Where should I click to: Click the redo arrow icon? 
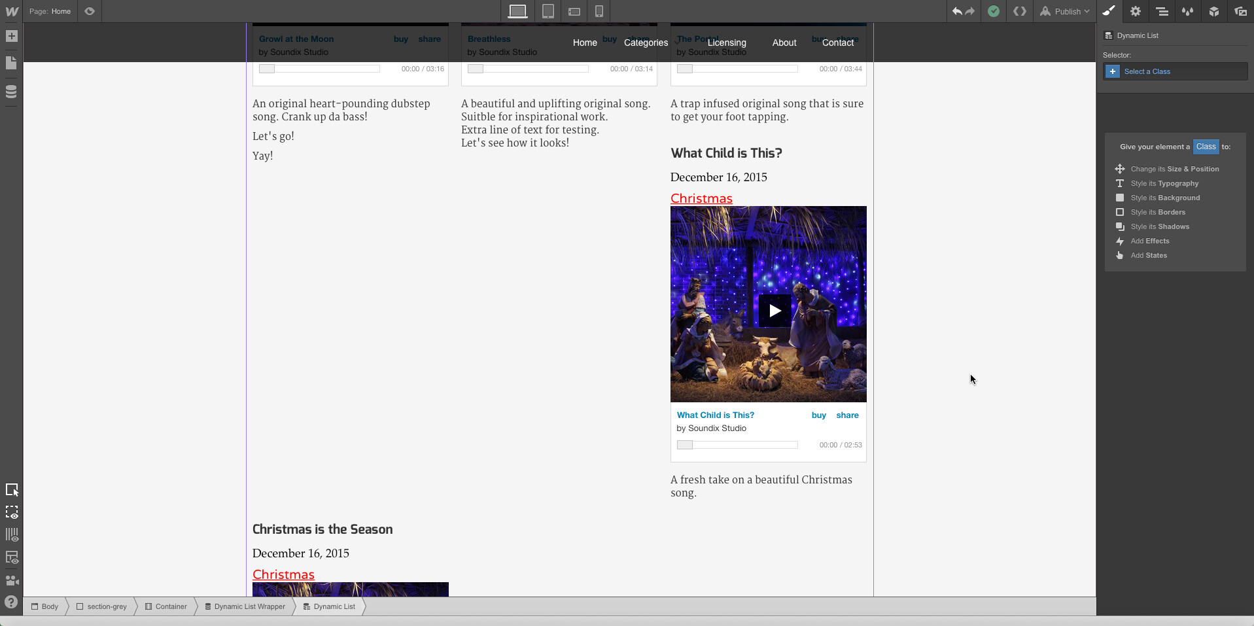(x=970, y=11)
